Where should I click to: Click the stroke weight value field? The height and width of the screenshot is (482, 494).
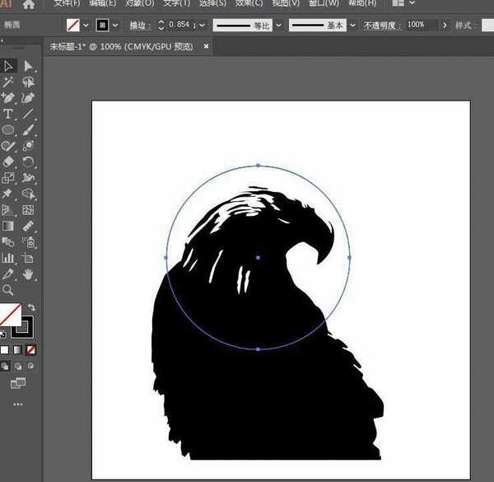tap(179, 26)
